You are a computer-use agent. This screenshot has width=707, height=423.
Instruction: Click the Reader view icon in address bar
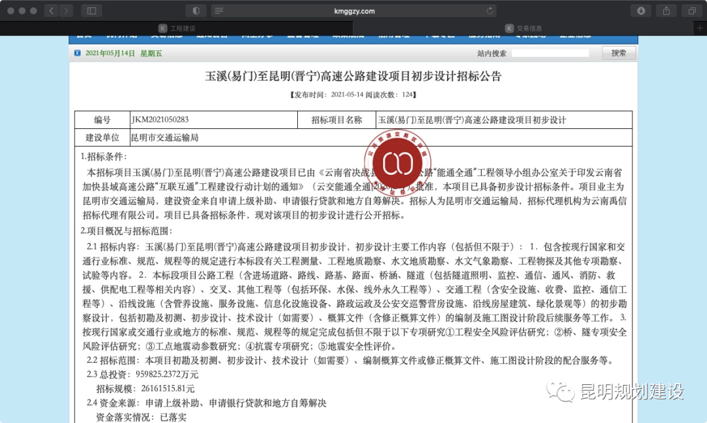pos(219,11)
